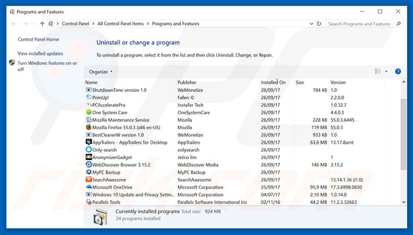Expand the address bar history dropdown

point(312,24)
